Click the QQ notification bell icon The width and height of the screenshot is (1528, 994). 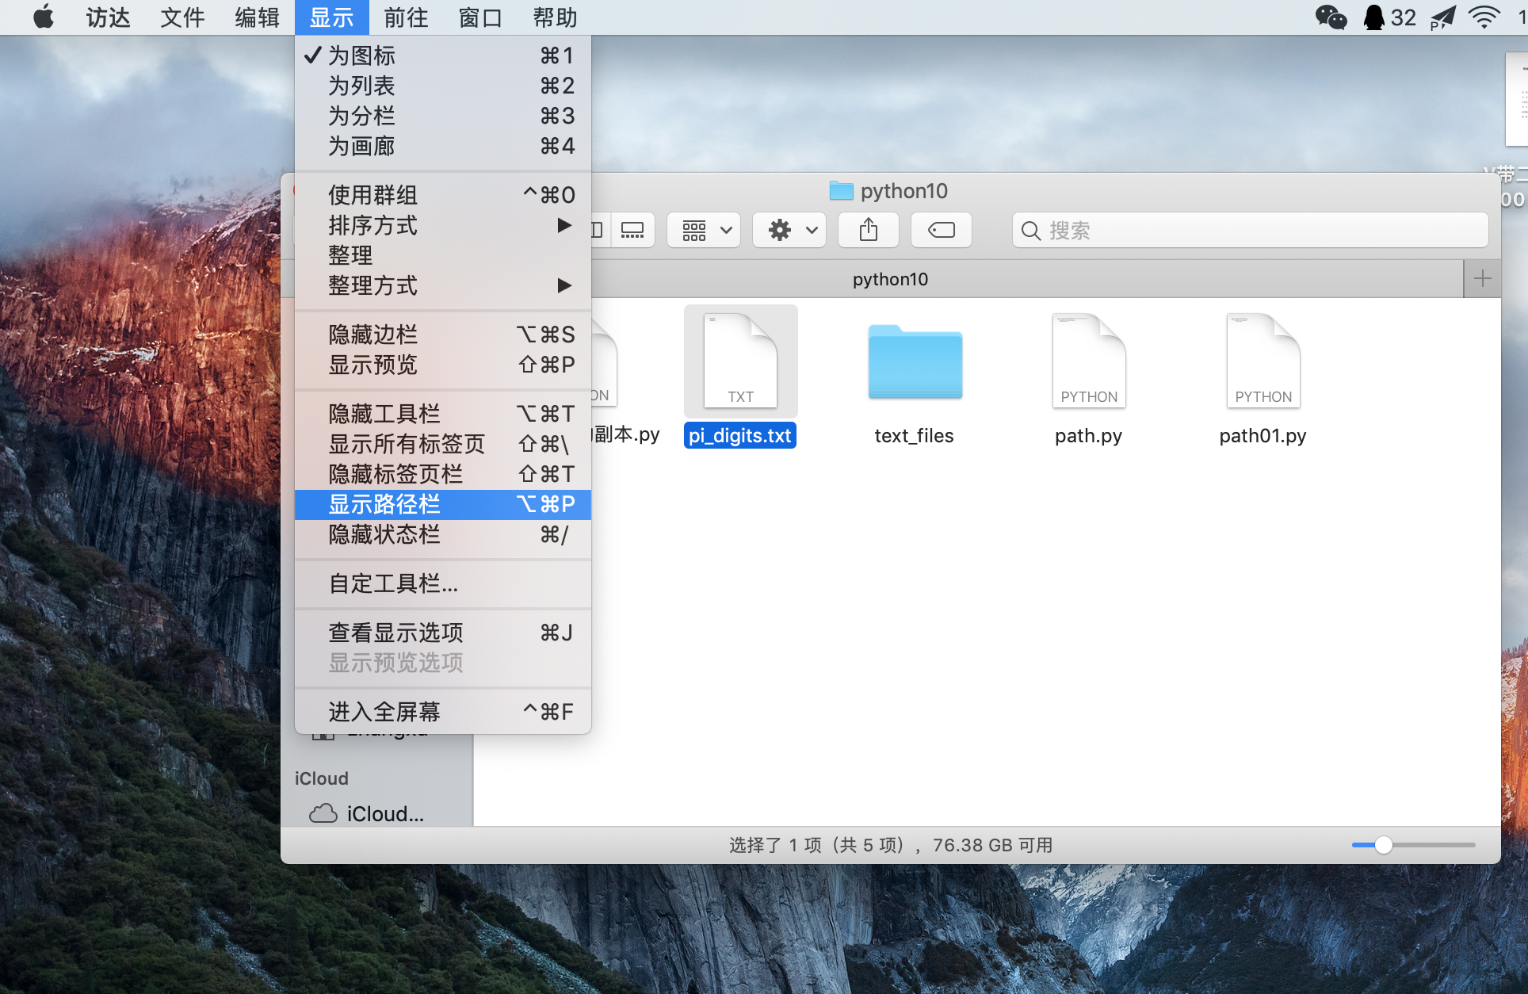1373,17
